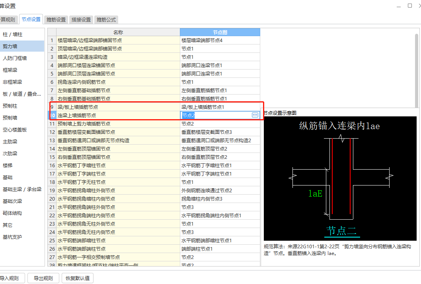Screen dimensions: 421x284
Task: Switch to the 搭接设置 tab
Action: (x=81, y=19)
